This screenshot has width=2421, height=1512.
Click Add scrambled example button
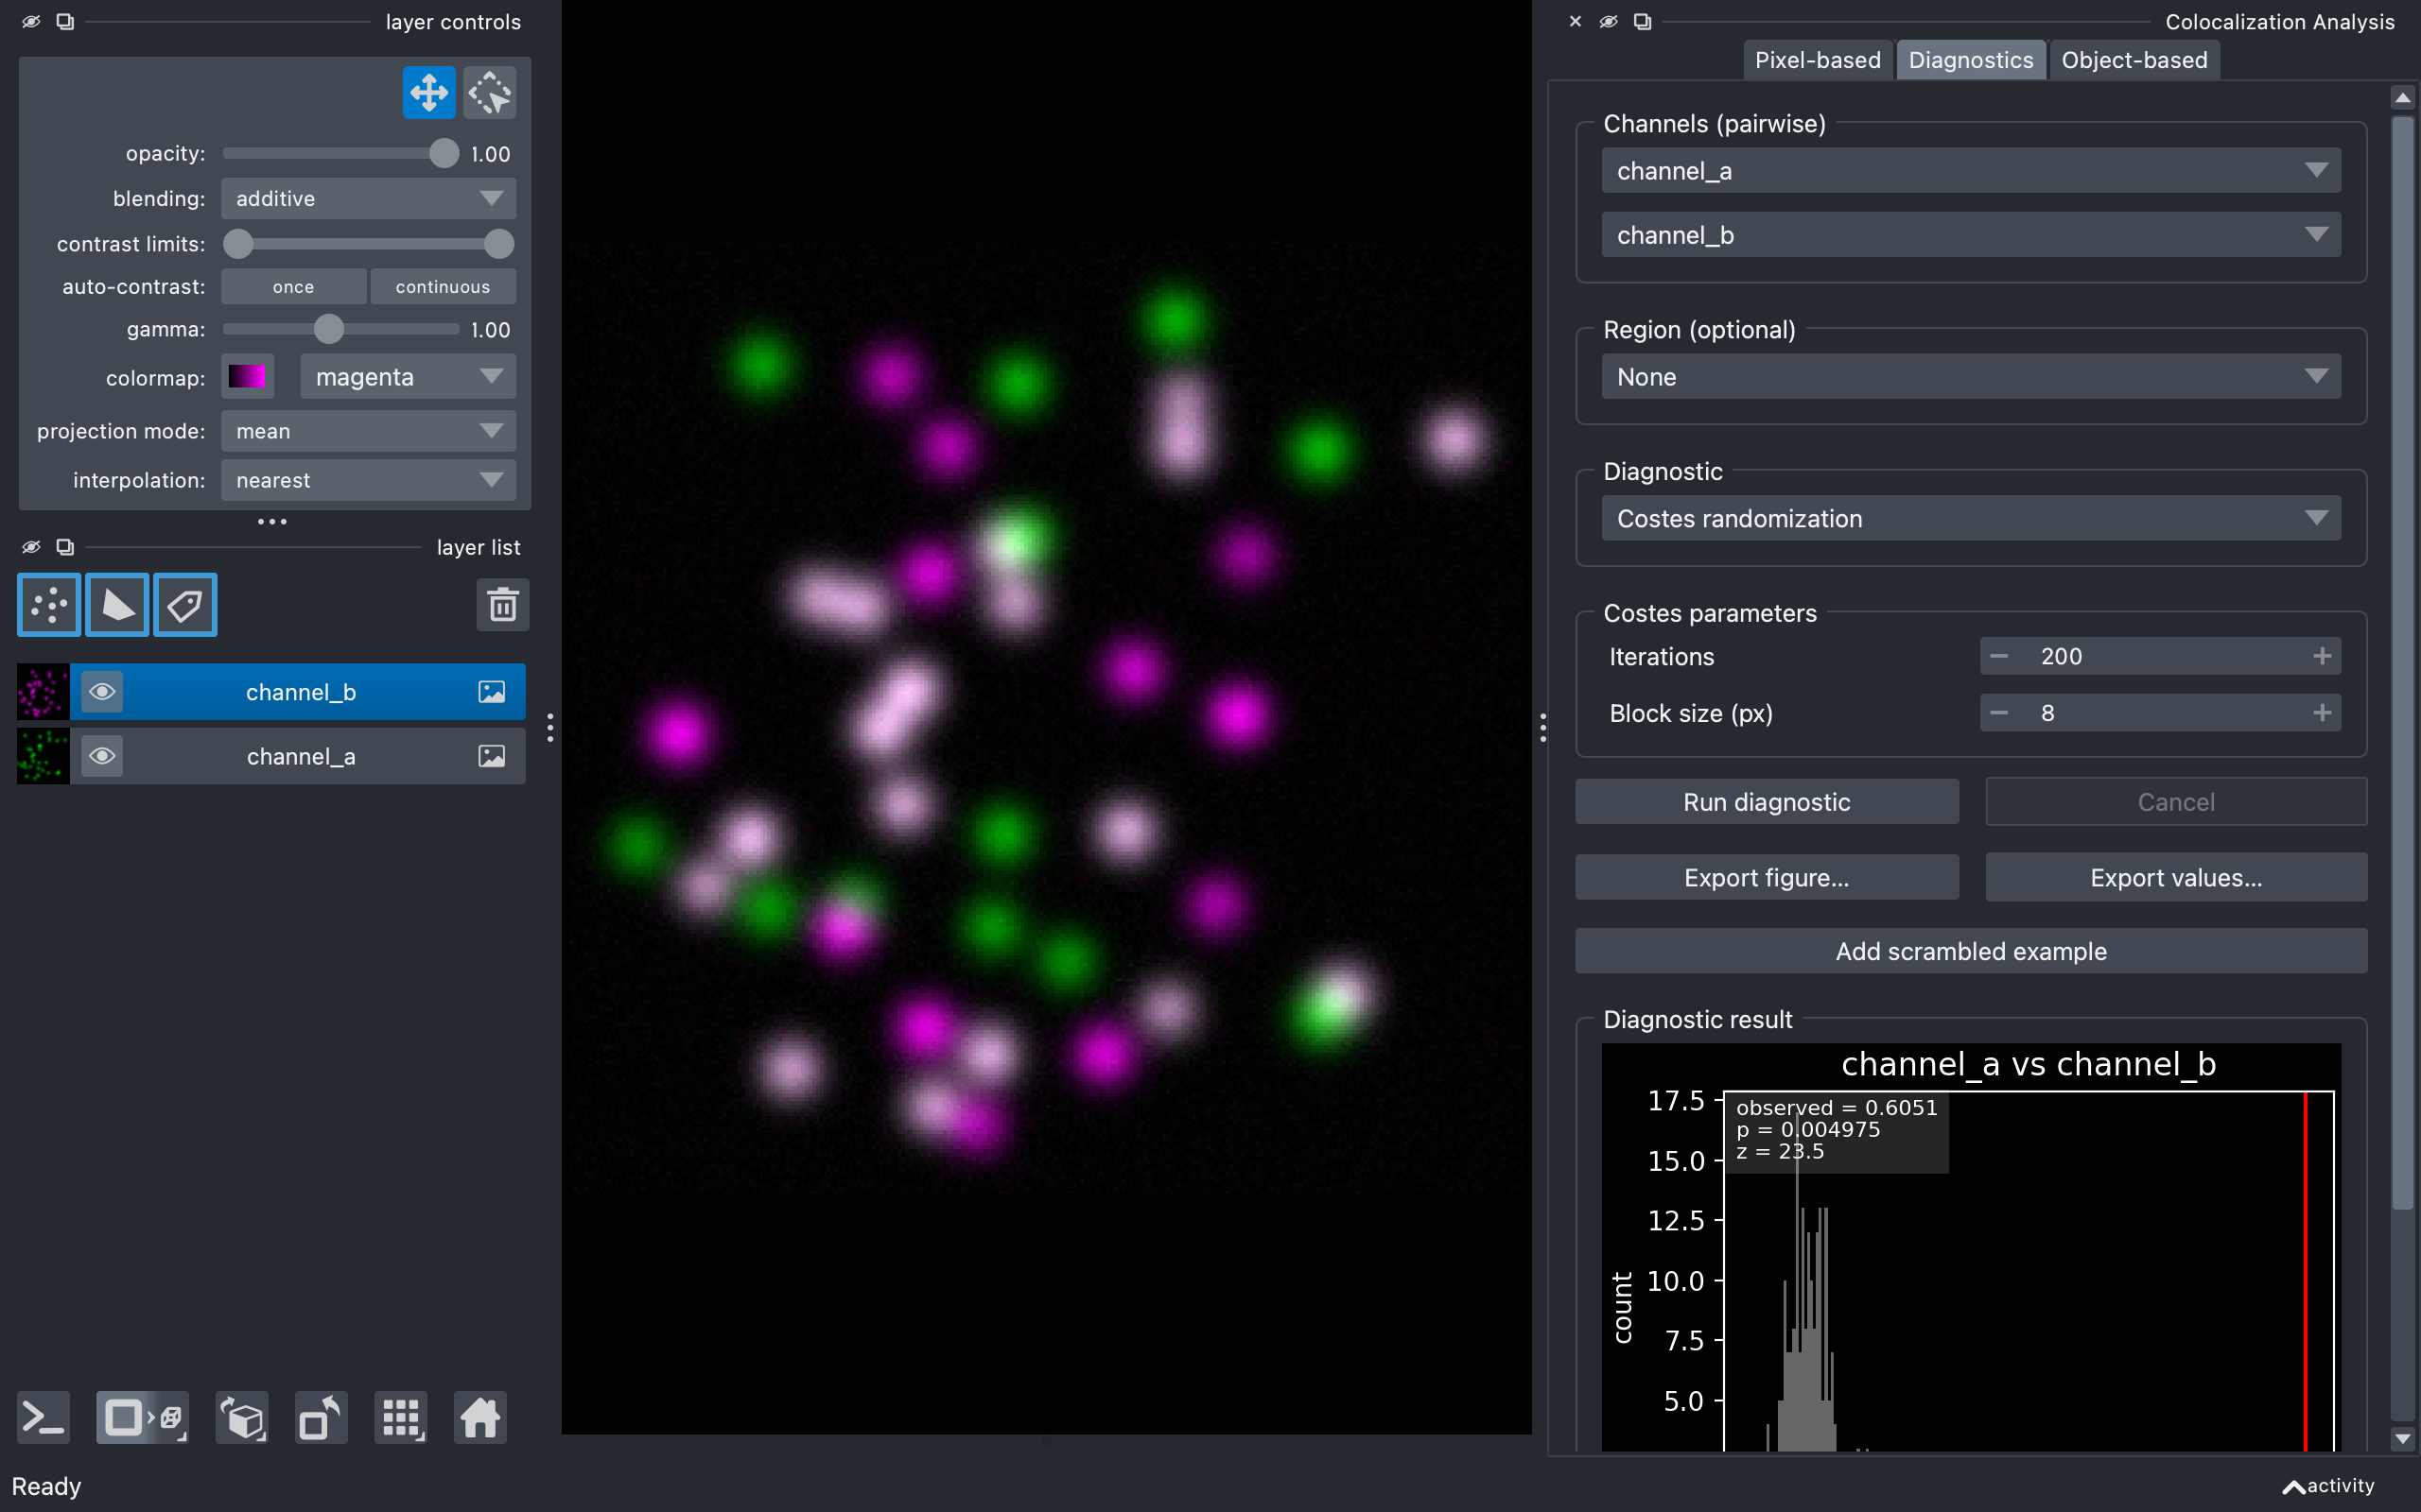[1971, 951]
